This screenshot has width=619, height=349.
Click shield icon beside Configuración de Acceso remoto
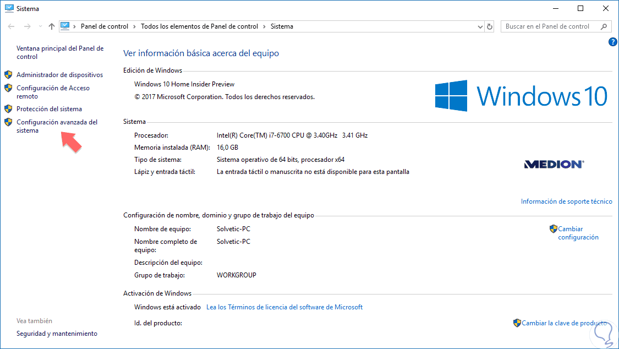click(8, 88)
